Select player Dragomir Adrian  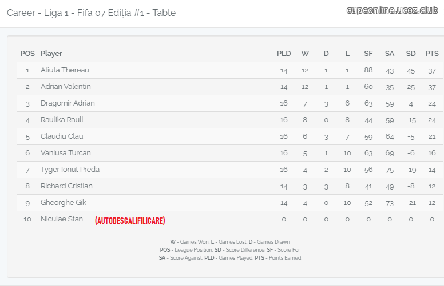click(x=68, y=103)
